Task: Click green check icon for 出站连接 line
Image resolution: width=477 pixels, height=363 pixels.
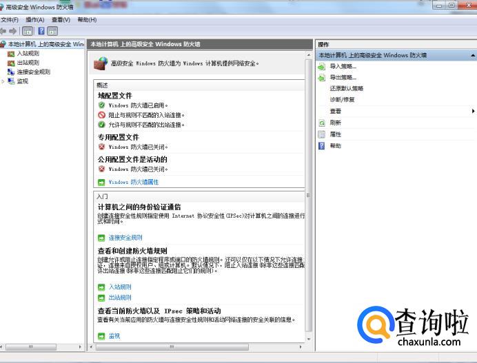Action: 101,125
